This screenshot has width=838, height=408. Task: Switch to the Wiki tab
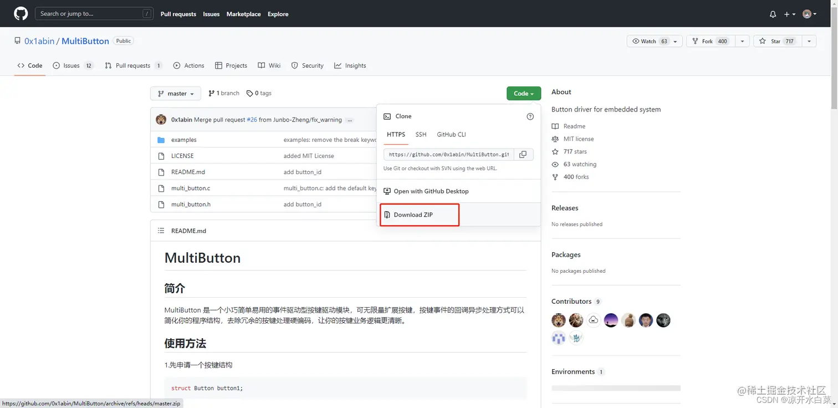269,65
